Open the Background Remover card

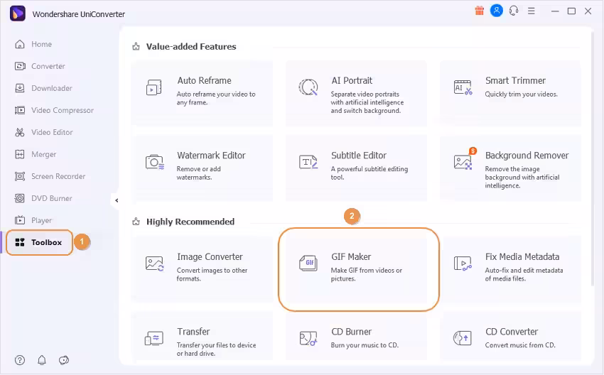509,168
